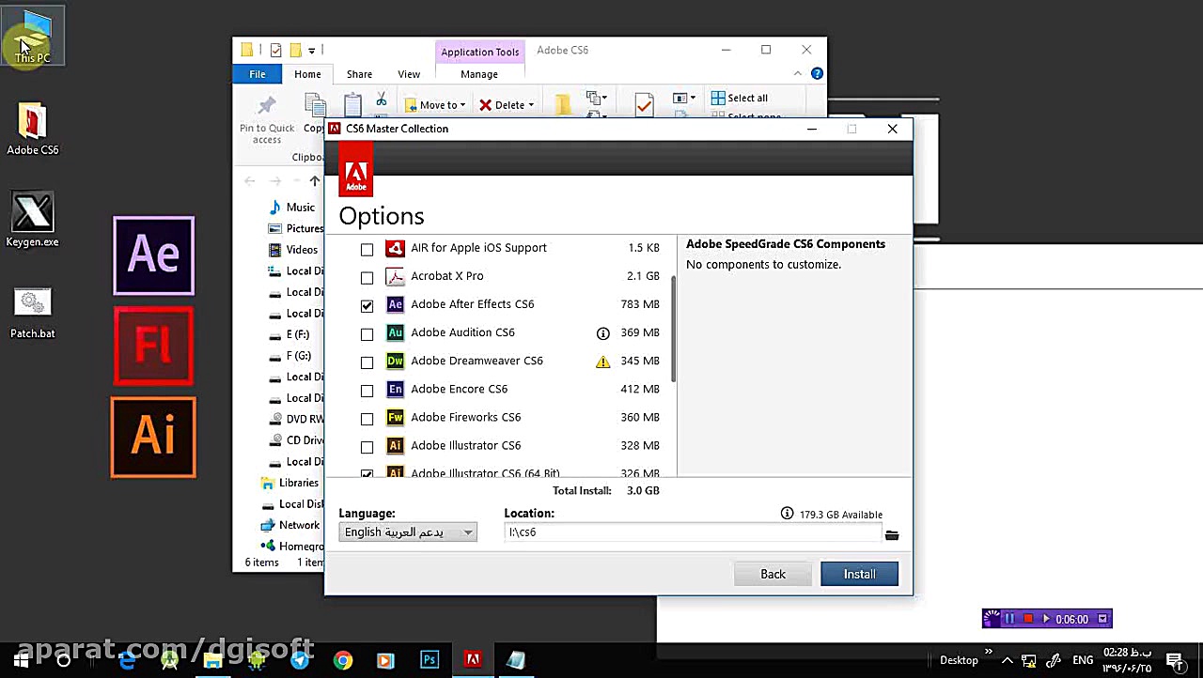The height and width of the screenshot is (678, 1203).
Task: Click the large After Effects shortcut on desktop
Action: coord(154,255)
